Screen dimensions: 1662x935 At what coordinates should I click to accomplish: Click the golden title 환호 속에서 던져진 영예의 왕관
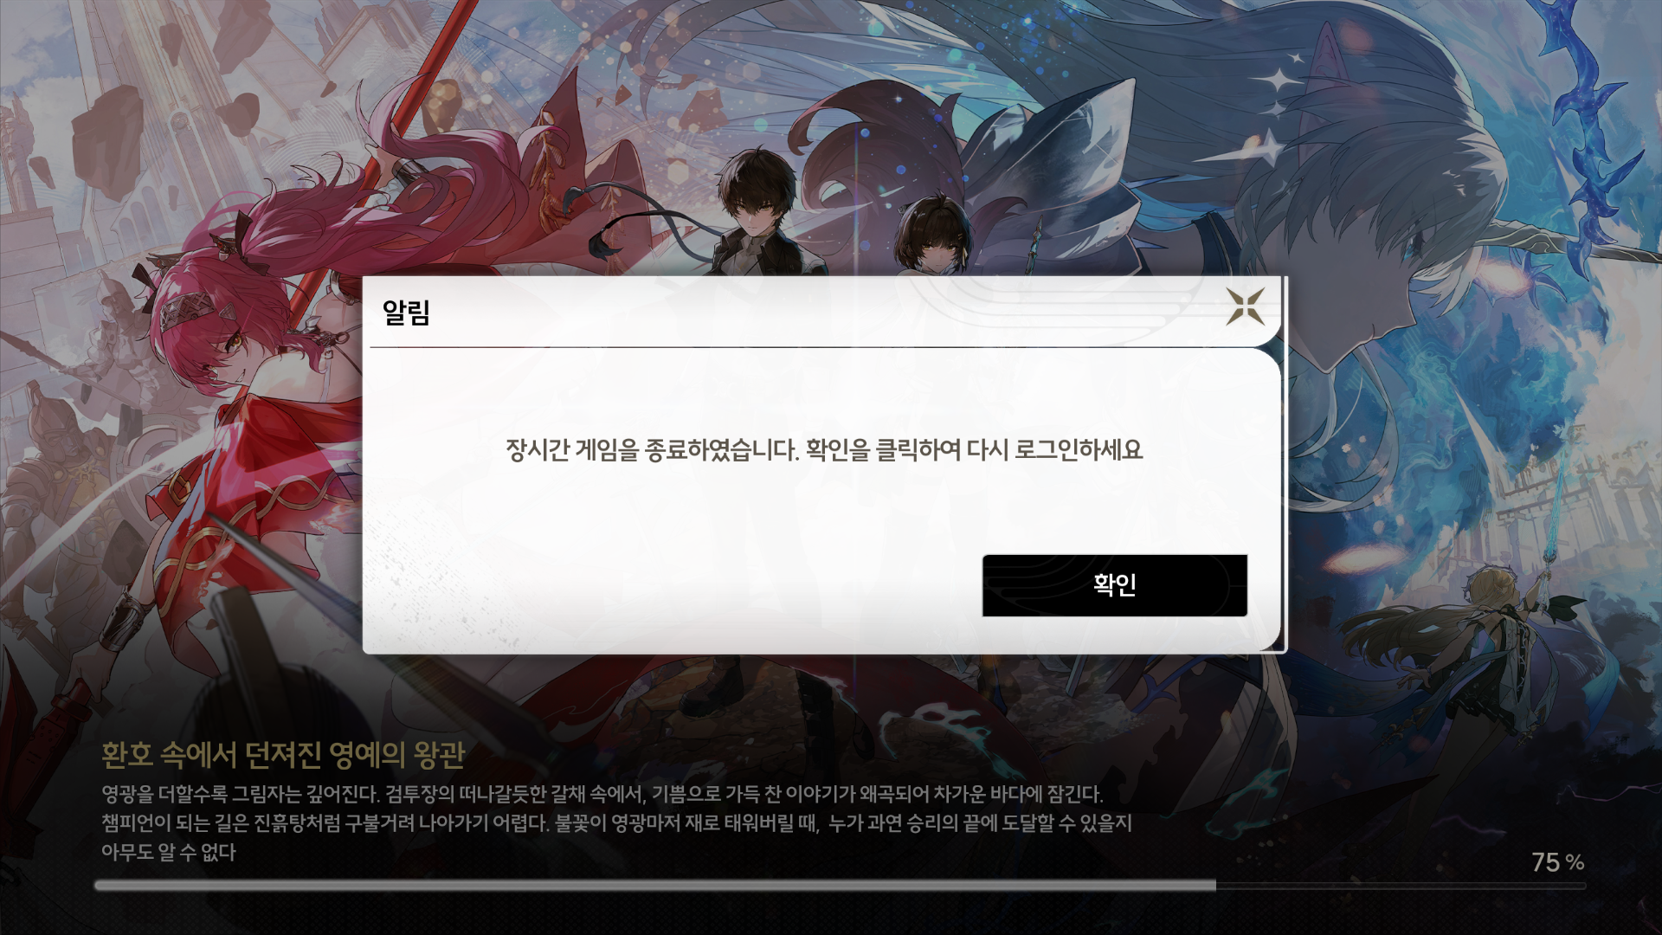[283, 755]
